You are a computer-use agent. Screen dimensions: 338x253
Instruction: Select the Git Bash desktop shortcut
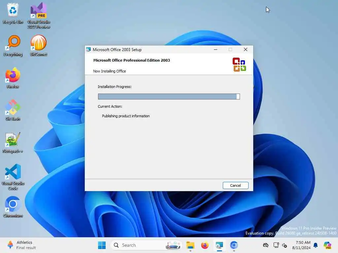13,110
